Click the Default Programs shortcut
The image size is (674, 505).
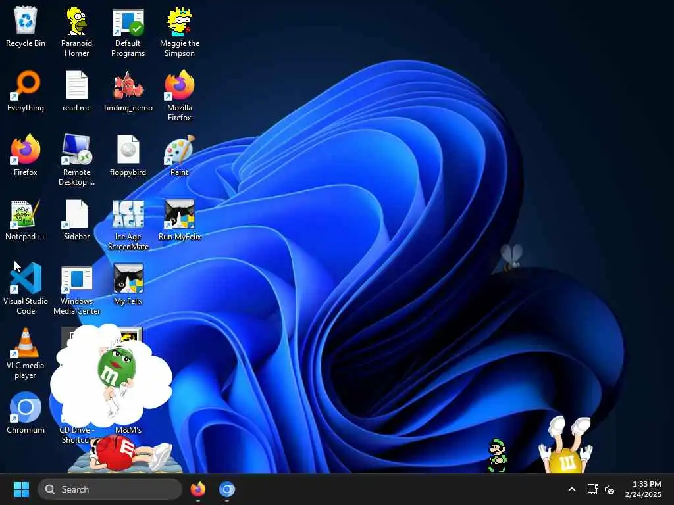[128, 32]
